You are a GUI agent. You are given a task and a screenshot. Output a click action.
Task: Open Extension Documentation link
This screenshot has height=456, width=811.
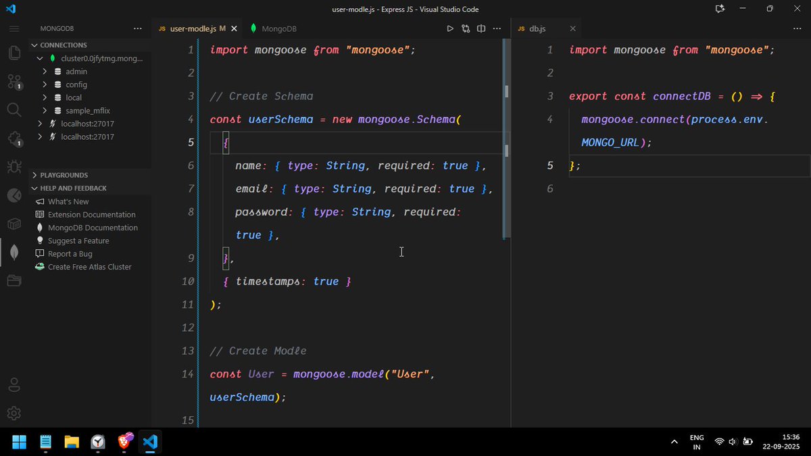92,214
